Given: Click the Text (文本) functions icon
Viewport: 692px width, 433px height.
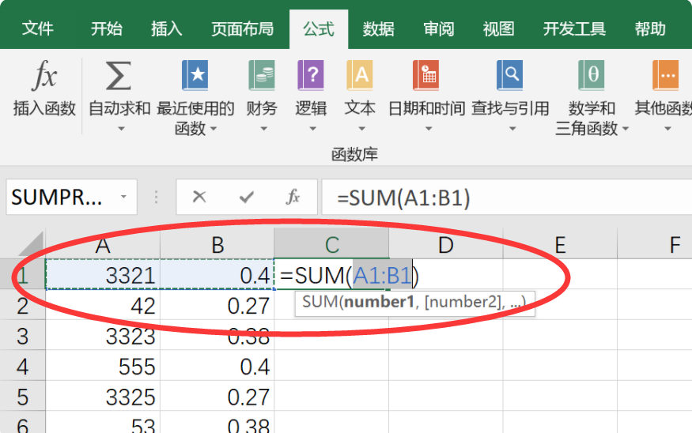Looking at the screenshot, I should point(360,75).
